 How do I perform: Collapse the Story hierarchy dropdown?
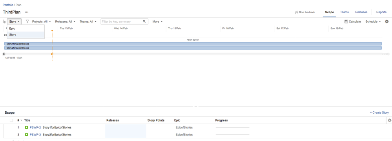click(14, 21)
